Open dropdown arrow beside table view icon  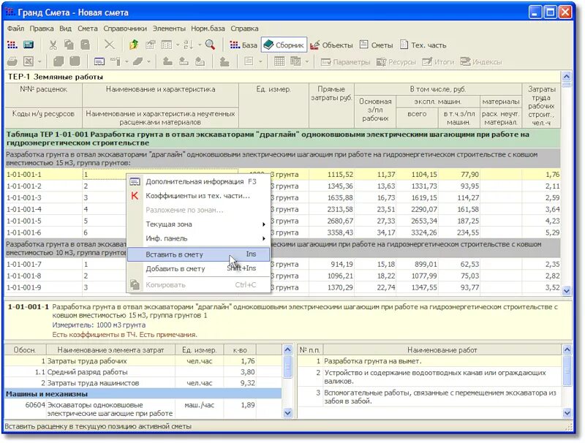coord(178,45)
